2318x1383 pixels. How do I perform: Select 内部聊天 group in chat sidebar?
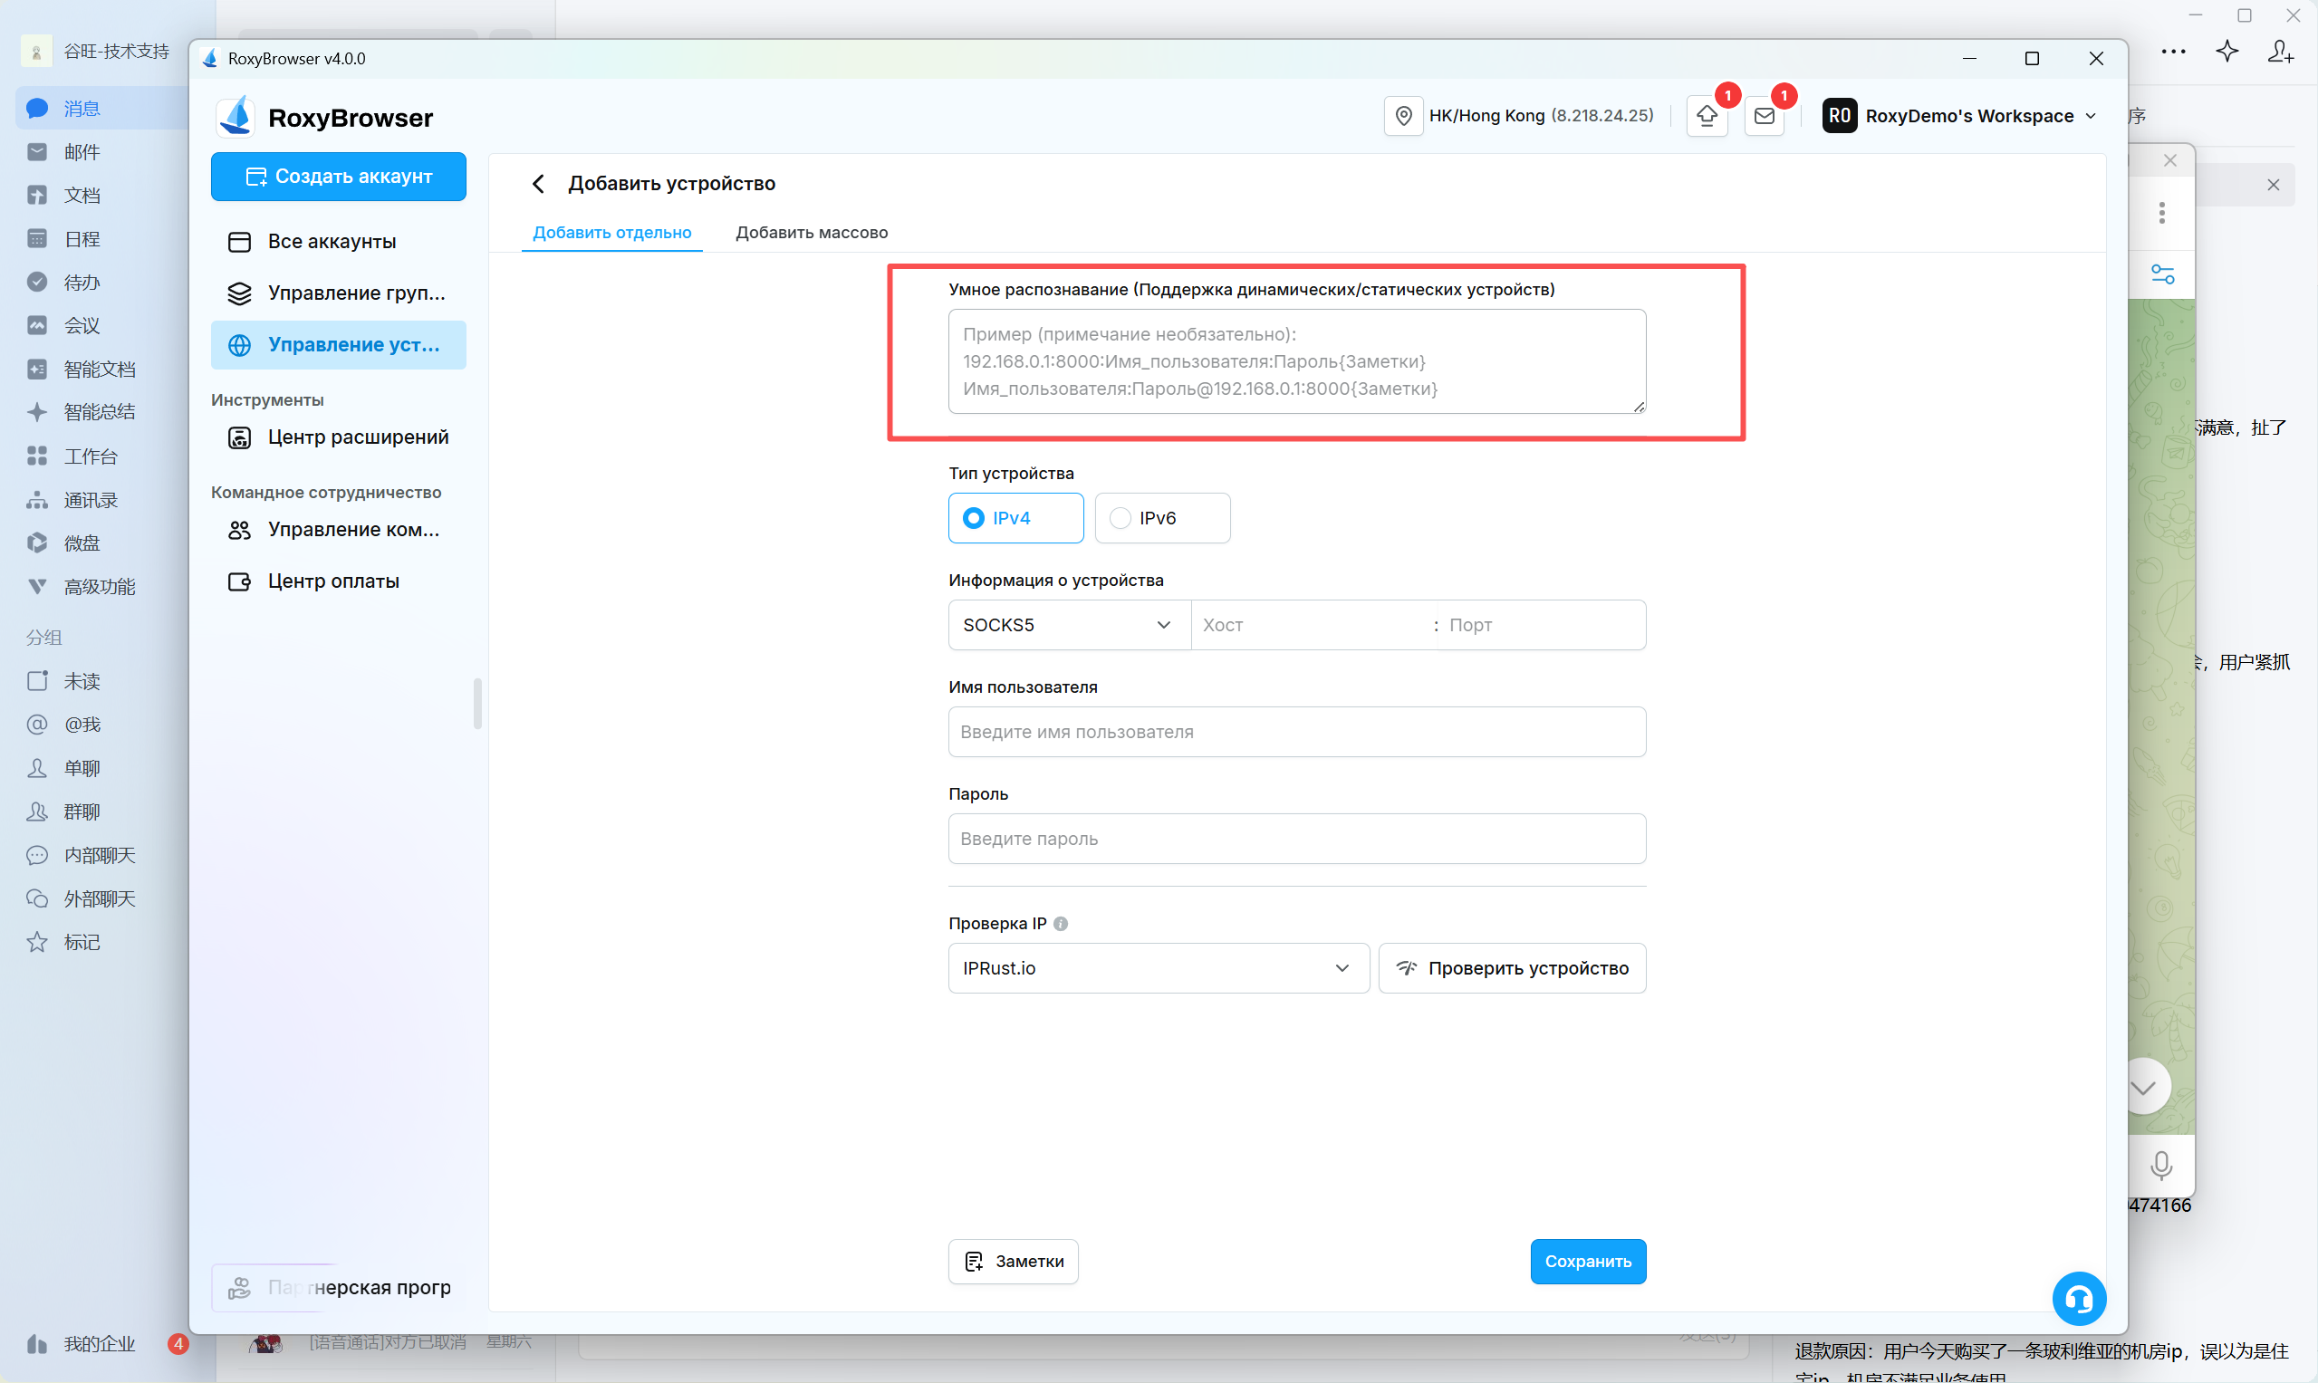pos(101,855)
